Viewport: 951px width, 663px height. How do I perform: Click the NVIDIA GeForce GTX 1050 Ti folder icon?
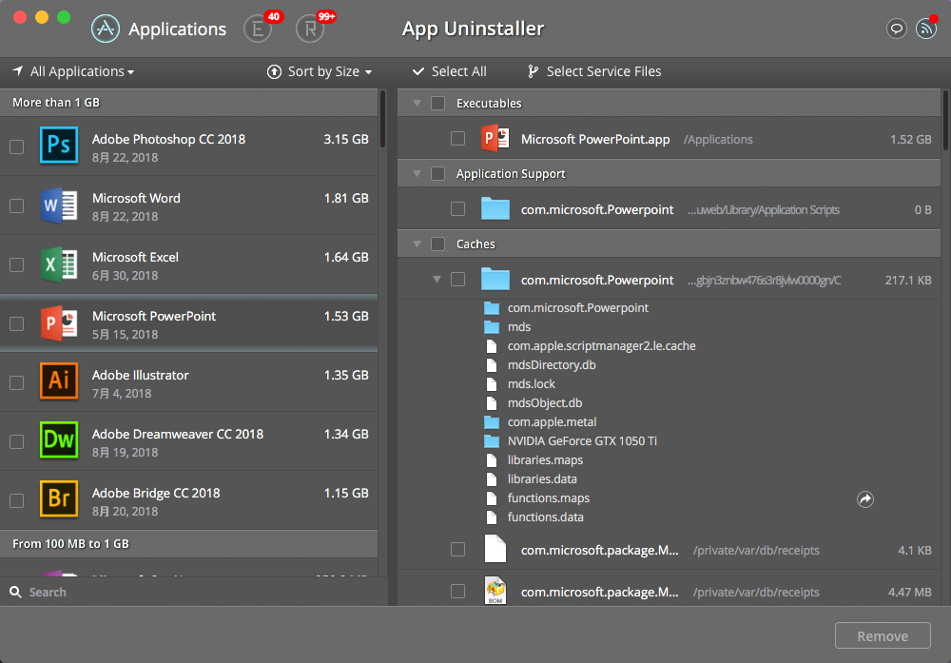(x=492, y=441)
